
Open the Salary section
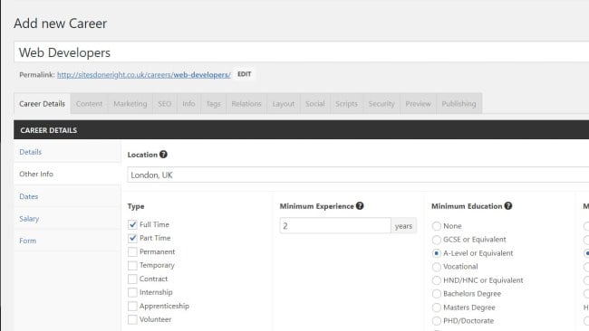click(67, 219)
